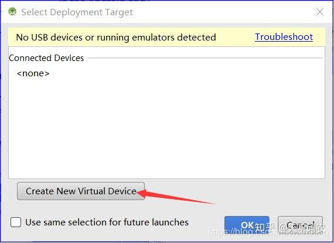Click the separator line beside Connected Devices
This screenshot has width=334, height=243.
pyautogui.click(x=205, y=58)
